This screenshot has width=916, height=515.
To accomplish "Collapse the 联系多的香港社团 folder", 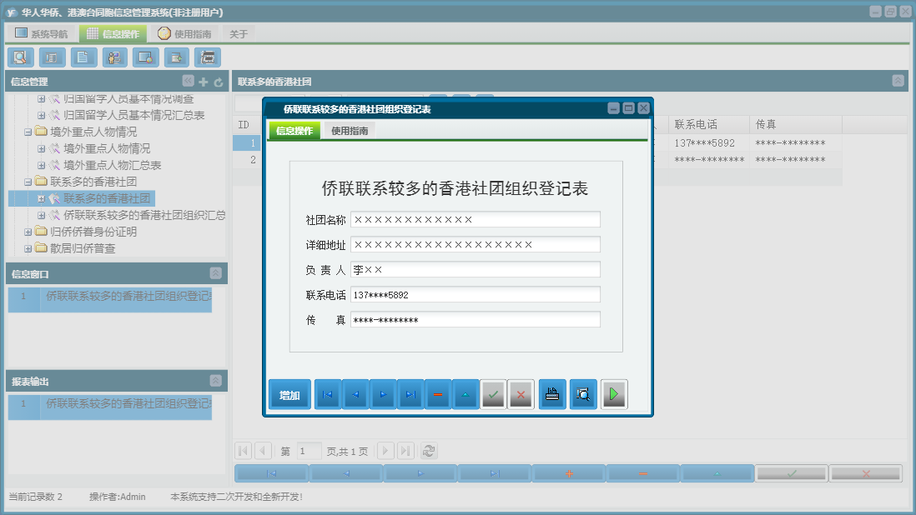I will coord(28,182).
